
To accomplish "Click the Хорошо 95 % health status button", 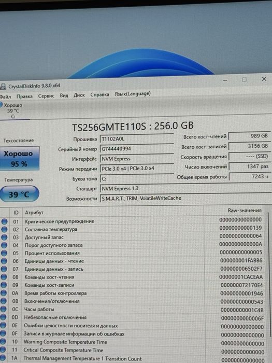I will 20,158.
